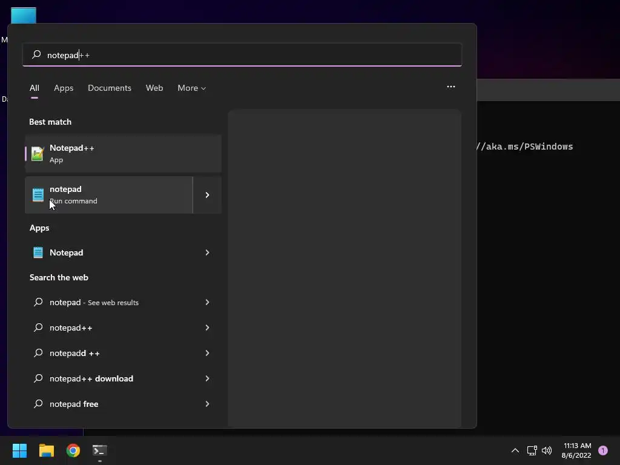This screenshot has height=465, width=620.
Task: Expand 'notepadd ++' suggestion chevron
Action: click(207, 353)
